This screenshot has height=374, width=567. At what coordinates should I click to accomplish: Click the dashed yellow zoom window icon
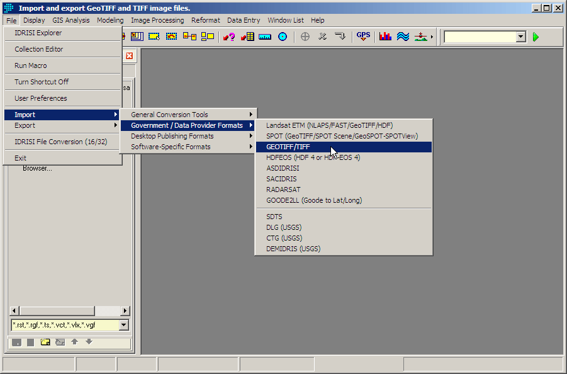pos(154,37)
